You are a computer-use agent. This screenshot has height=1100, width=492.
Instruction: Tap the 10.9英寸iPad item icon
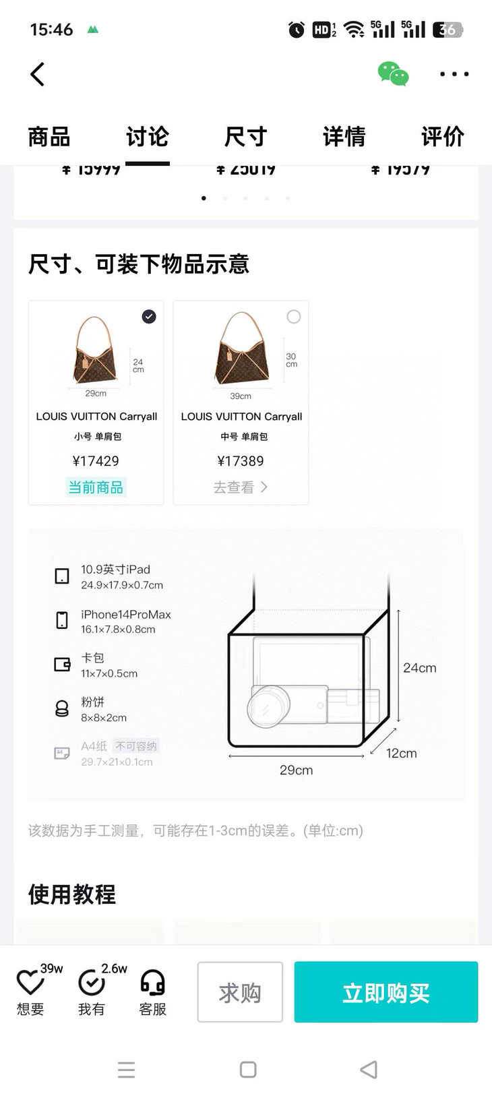(62, 576)
